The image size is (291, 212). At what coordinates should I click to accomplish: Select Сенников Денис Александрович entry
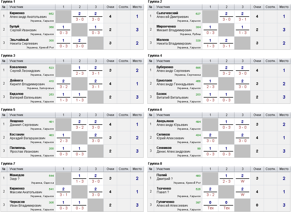click(173, 150)
